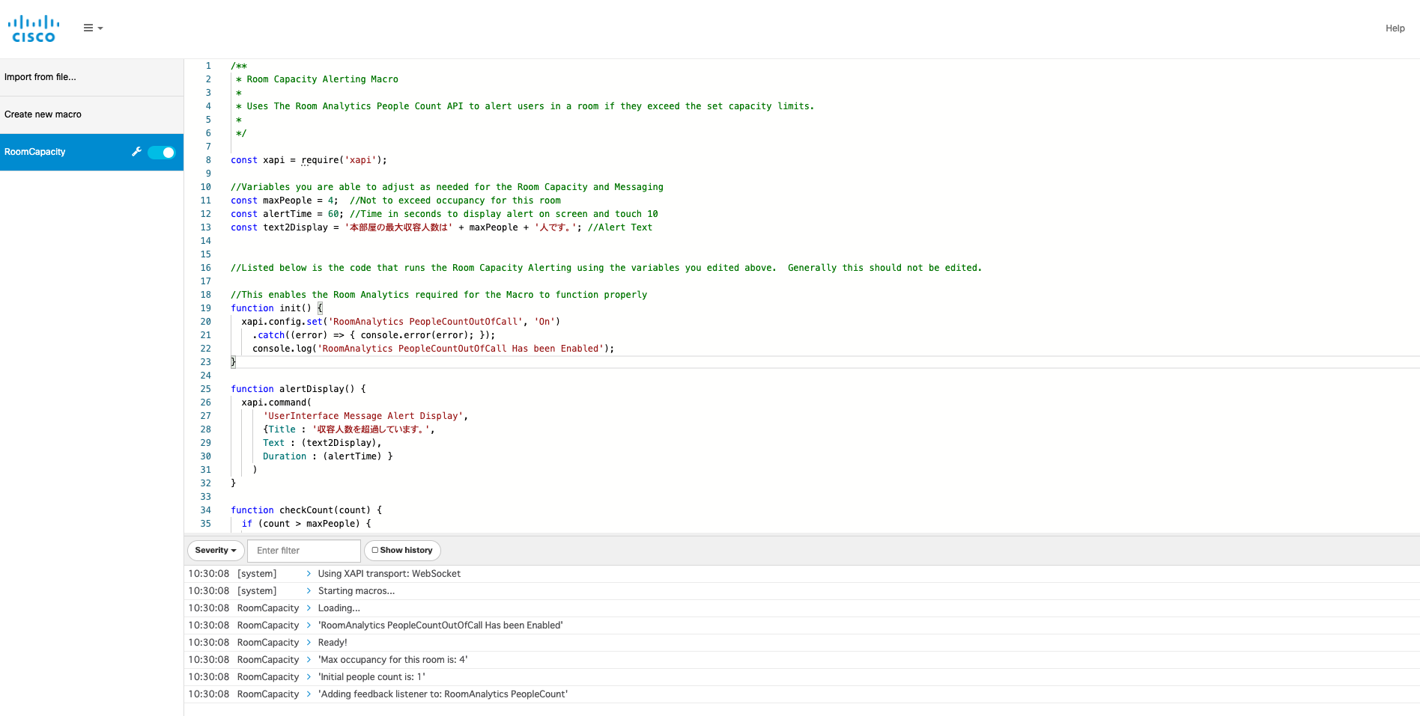The height and width of the screenshot is (716, 1420).
Task: Open the Severity dropdown
Action: 215,551
